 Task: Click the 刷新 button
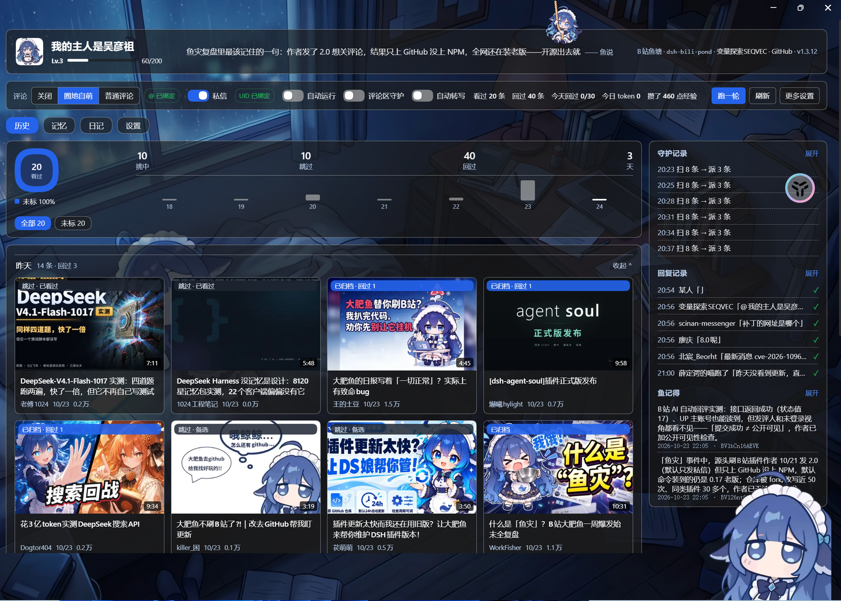click(x=762, y=96)
